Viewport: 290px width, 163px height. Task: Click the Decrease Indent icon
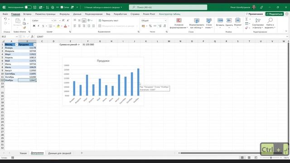[89, 26]
